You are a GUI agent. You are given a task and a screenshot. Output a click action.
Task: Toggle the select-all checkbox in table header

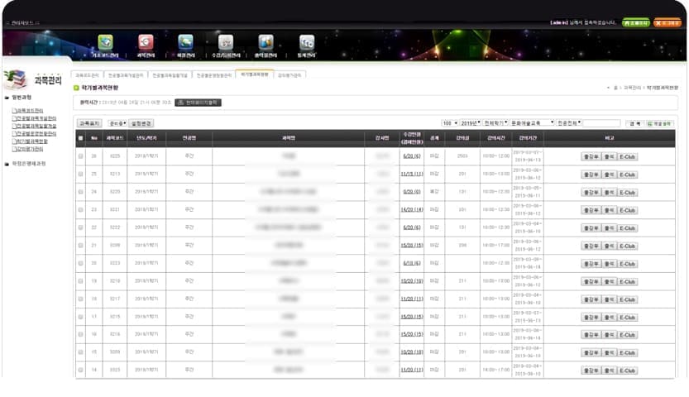(x=80, y=138)
